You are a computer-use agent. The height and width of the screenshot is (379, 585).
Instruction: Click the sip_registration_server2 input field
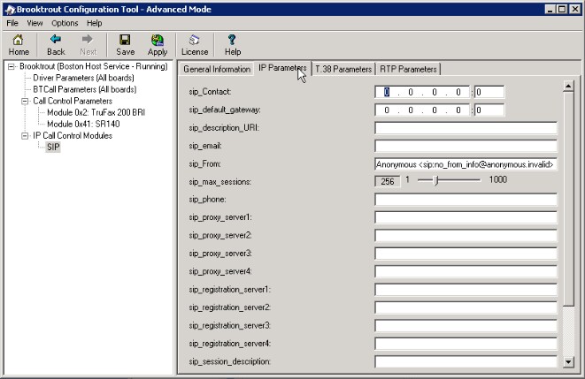click(x=466, y=307)
